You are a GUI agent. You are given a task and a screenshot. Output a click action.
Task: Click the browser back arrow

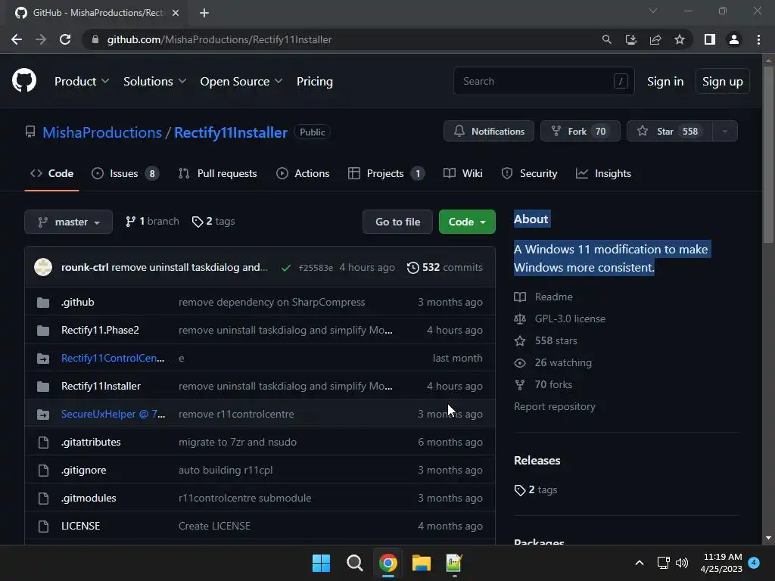click(17, 39)
